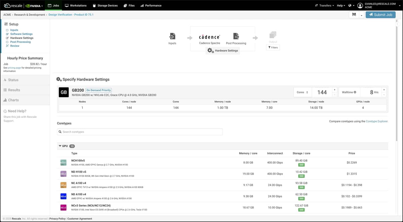Go to the Workstations tab
This screenshot has height=222, width=403.
(x=76, y=6)
